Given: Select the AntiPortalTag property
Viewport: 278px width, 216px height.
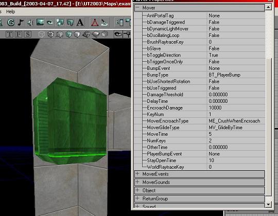Looking at the screenshot, I should point(160,15).
